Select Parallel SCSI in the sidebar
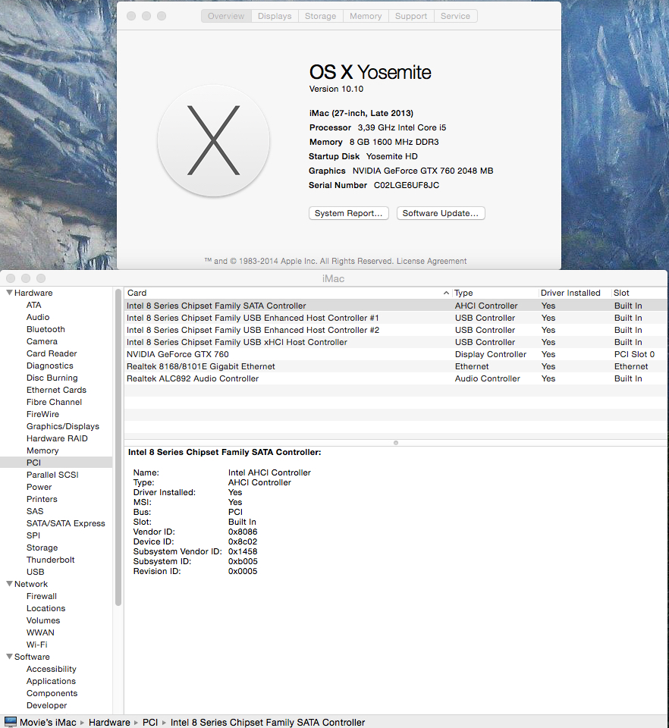 click(52, 475)
